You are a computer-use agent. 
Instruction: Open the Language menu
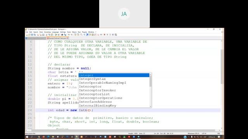55,32
